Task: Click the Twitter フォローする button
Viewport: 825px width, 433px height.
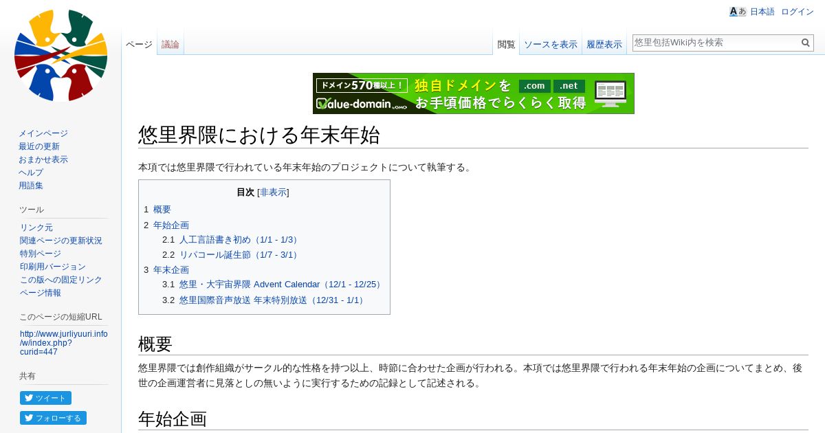Action: 53,418
